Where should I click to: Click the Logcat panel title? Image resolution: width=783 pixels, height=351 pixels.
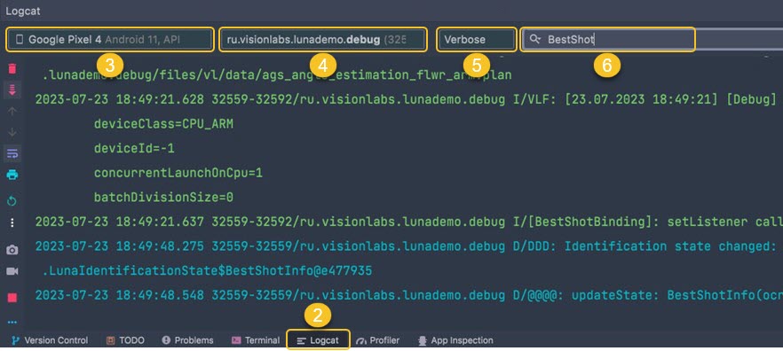(23, 11)
